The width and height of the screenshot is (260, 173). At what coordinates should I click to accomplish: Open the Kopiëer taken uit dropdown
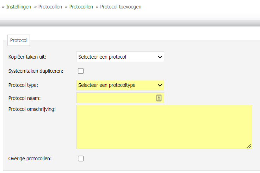tap(120, 57)
